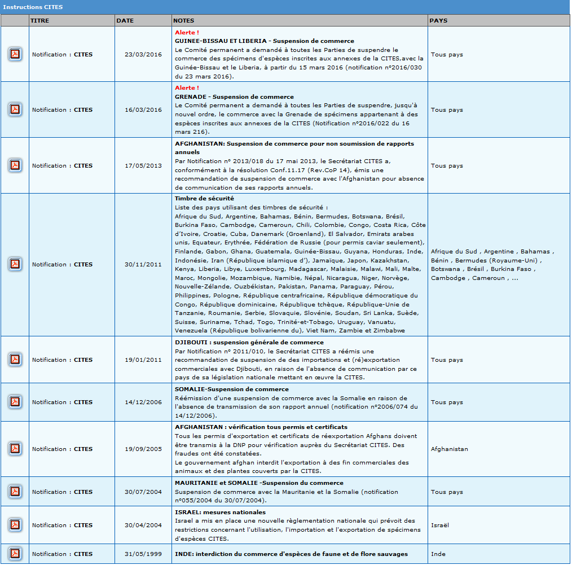This screenshot has width=572, height=565.
Task: Click Tous pays in the 16/03/2016 row
Action: (447, 110)
